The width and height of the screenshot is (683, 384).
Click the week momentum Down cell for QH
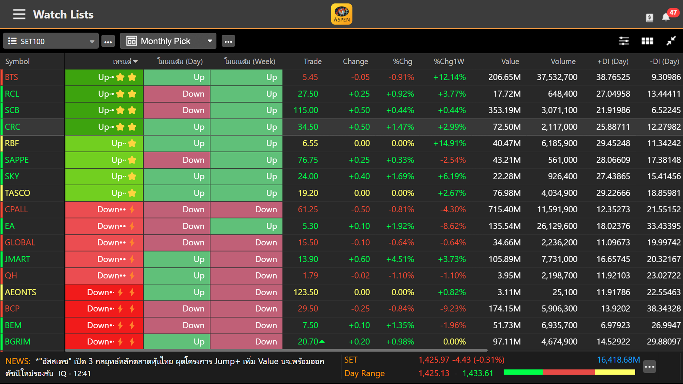click(x=247, y=276)
